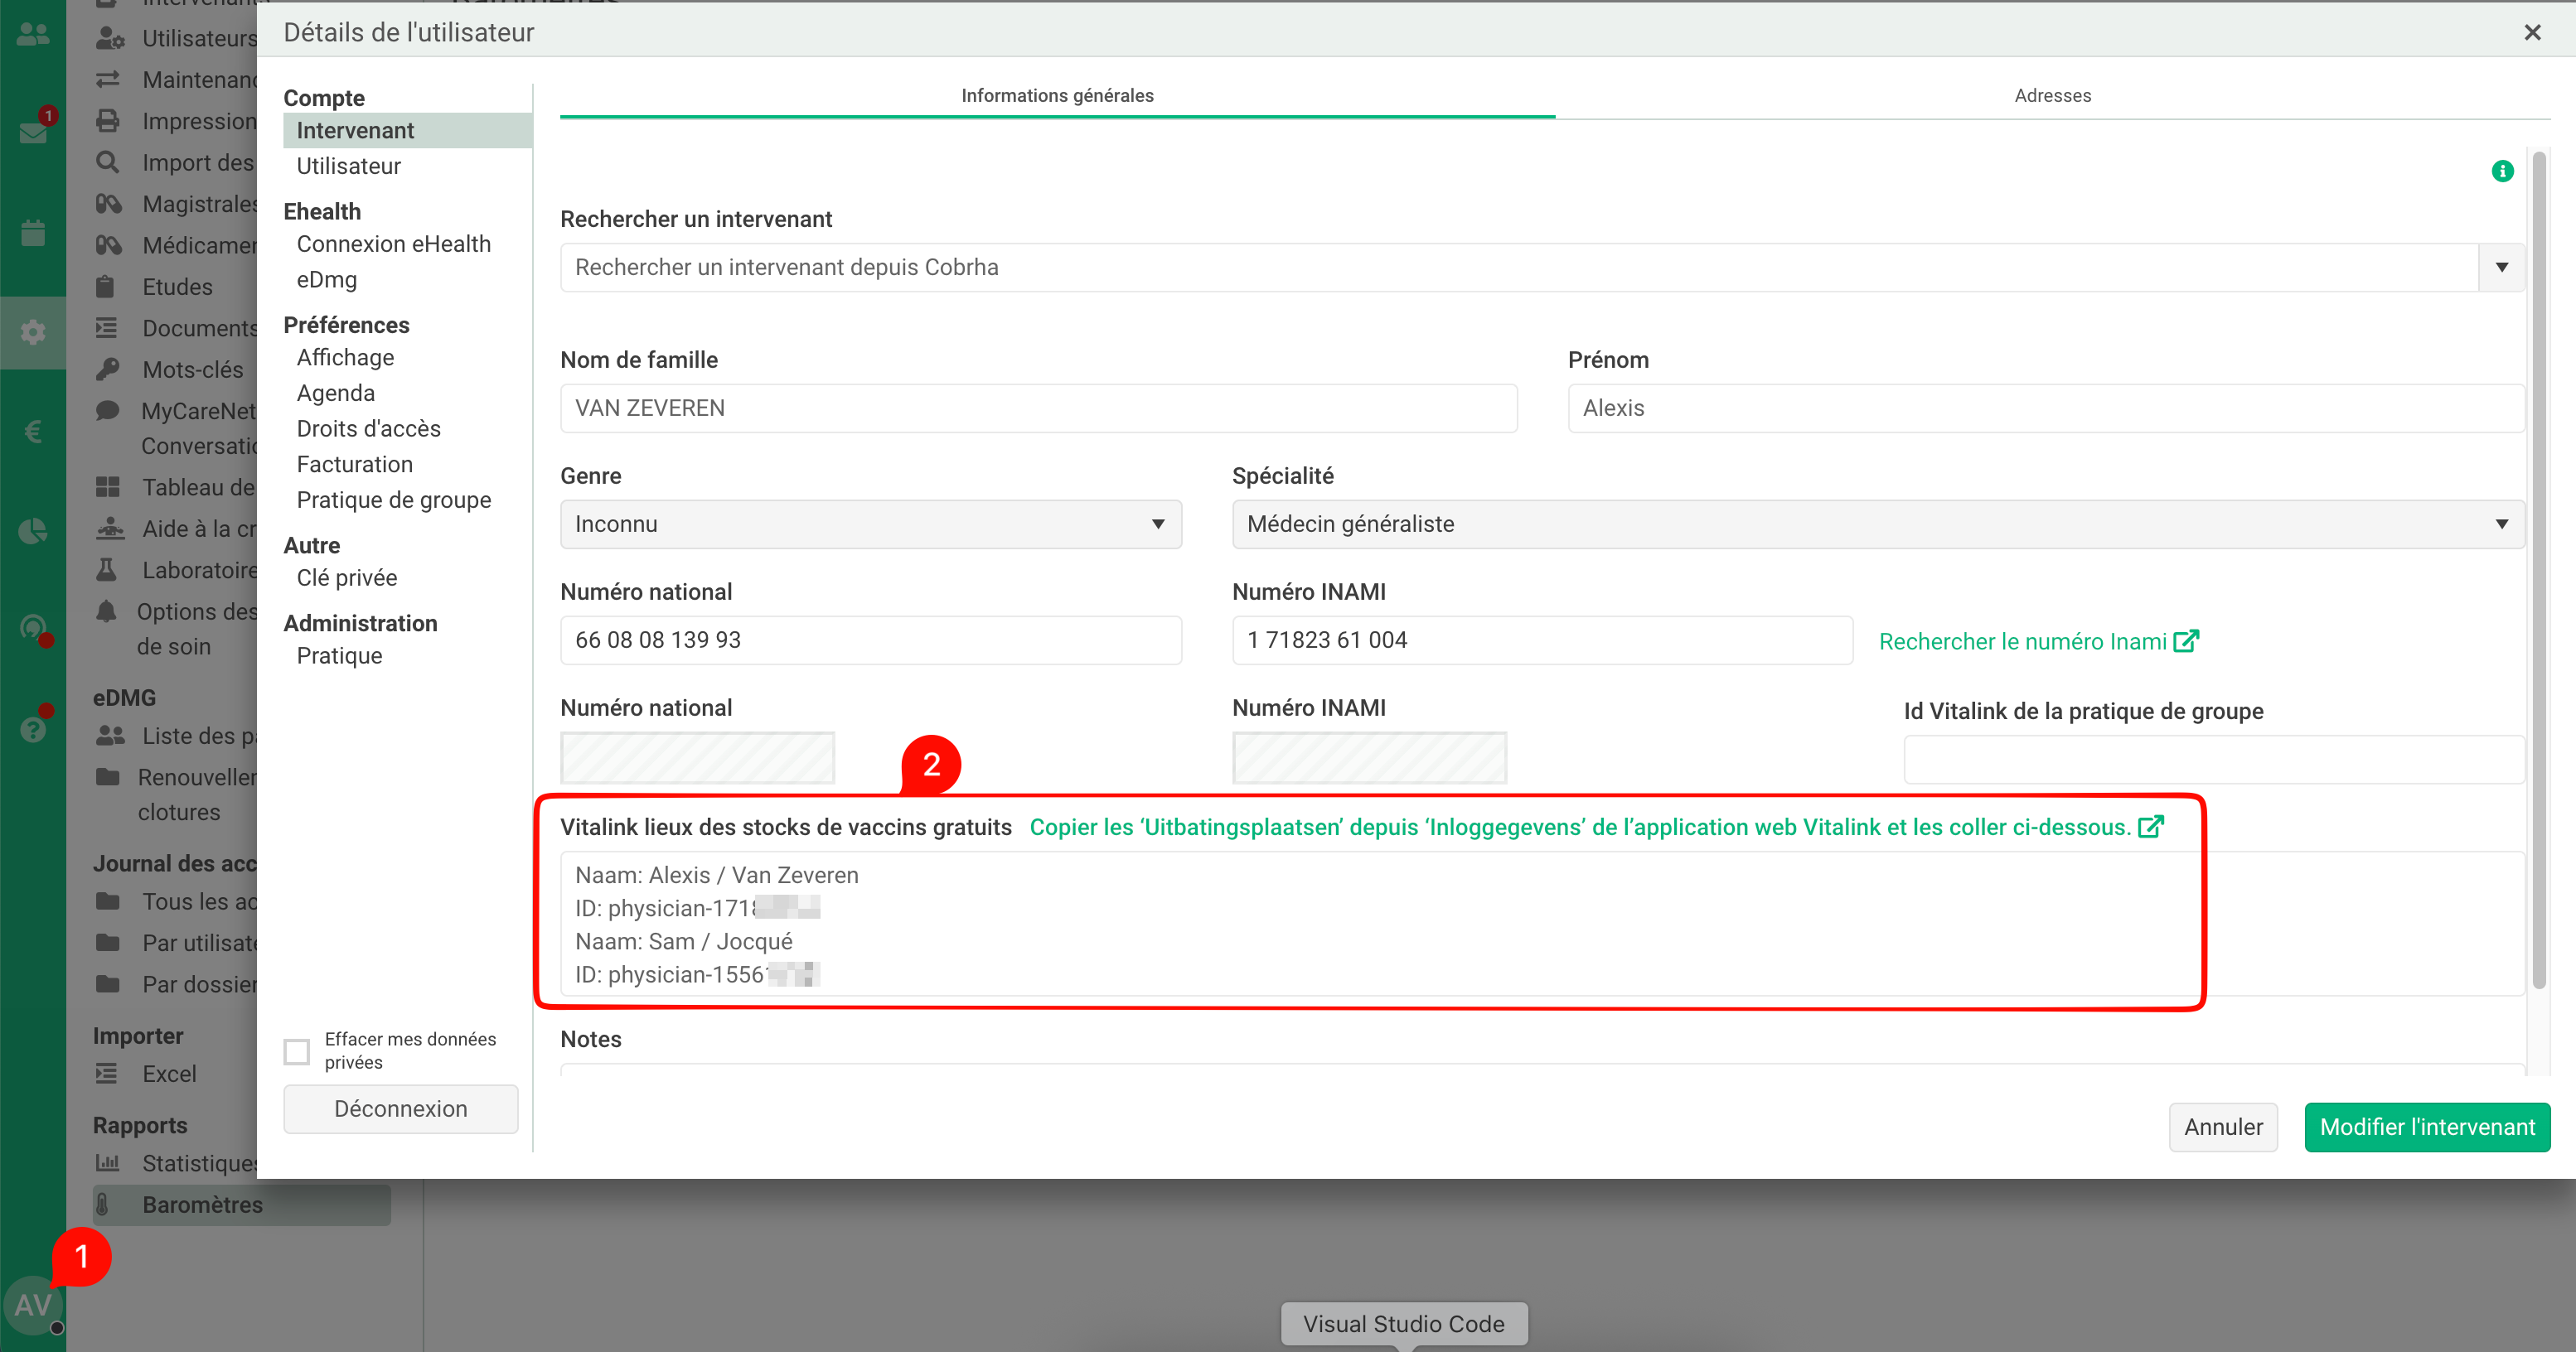Switch to the Adresses tab
2576x1352 pixels.
pos(2052,96)
